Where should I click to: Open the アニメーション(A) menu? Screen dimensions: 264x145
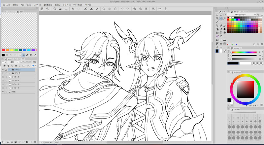pyautogui.click(x=26, y=5)
